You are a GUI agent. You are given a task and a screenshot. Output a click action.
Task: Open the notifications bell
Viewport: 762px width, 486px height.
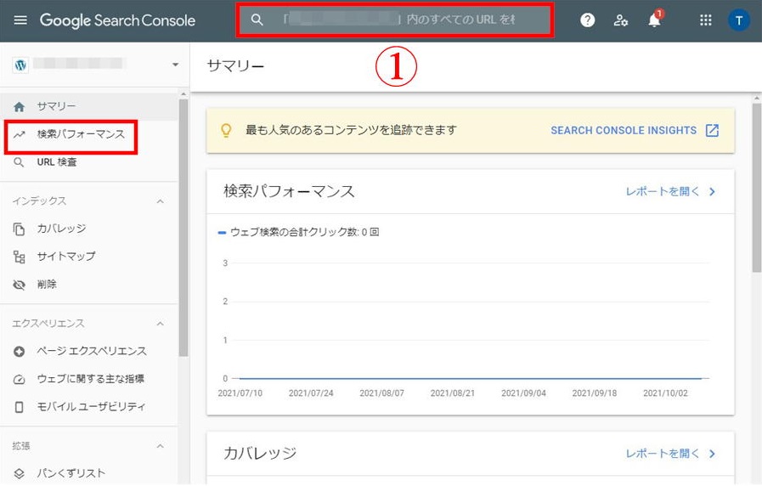pos(654,20)
